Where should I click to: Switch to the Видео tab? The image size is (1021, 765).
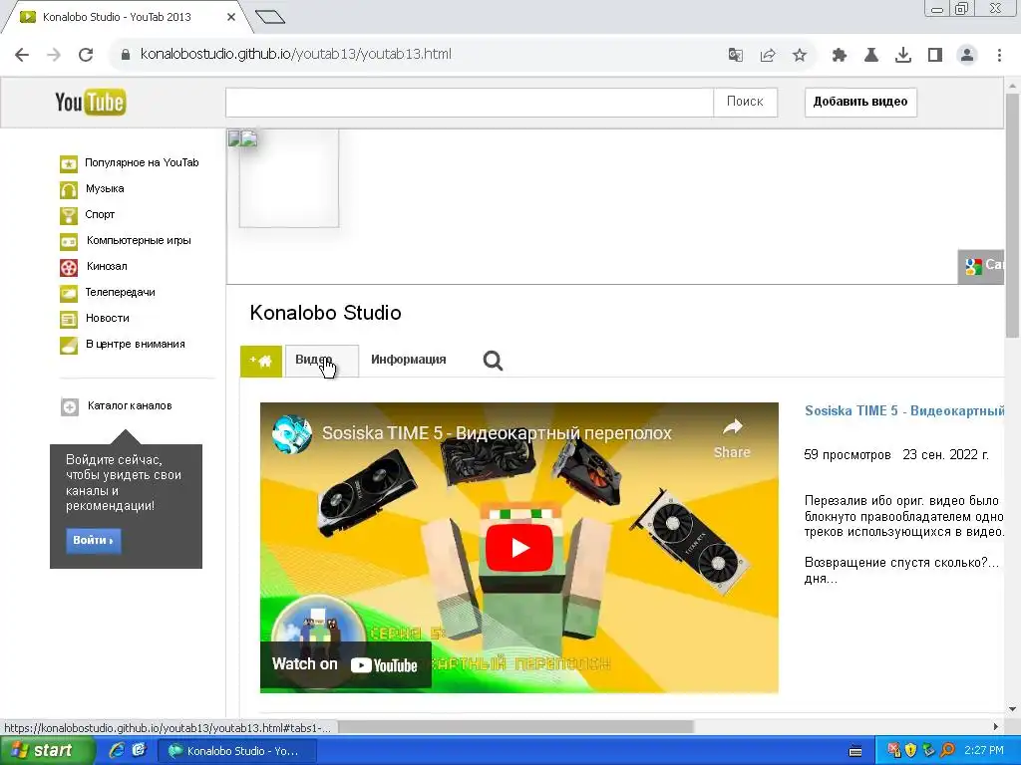pos(322,361)
